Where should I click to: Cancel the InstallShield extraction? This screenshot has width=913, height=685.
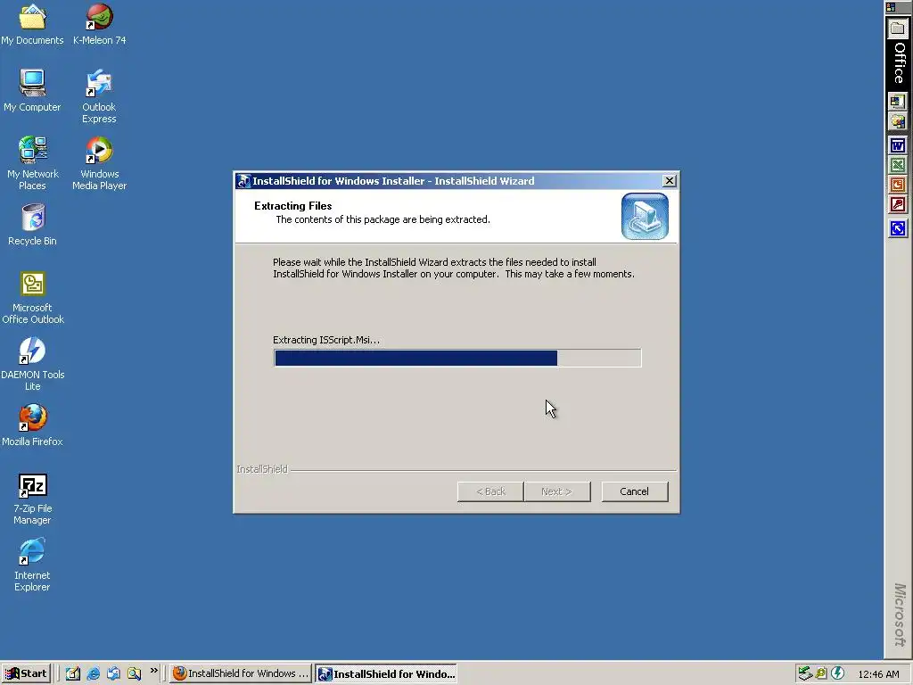[634, 491]
